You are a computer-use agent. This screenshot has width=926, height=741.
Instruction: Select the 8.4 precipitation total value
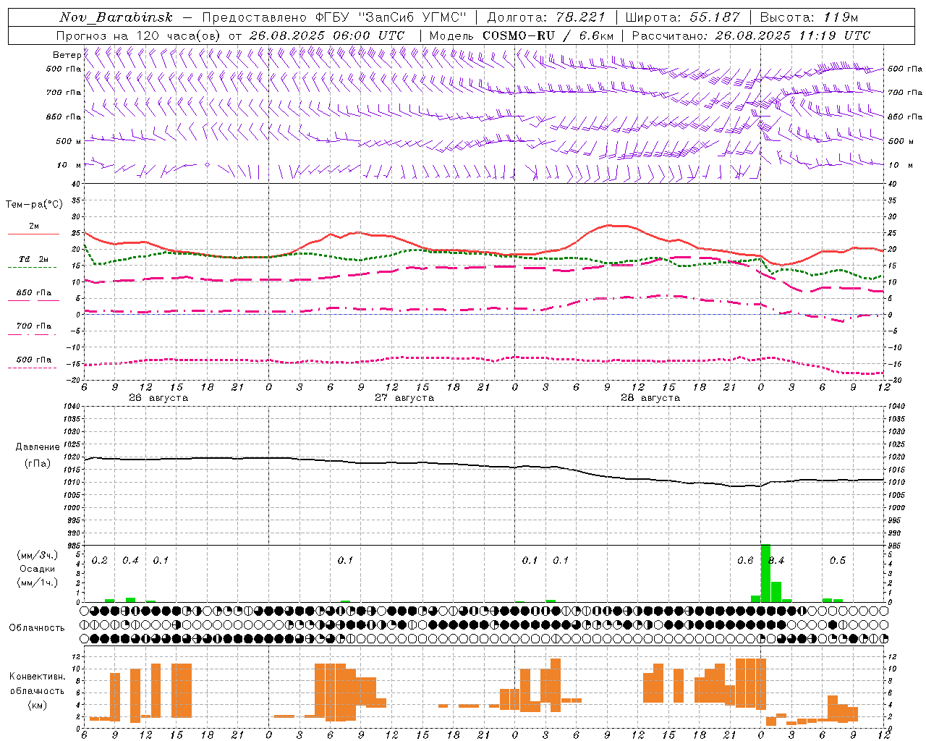776,561
